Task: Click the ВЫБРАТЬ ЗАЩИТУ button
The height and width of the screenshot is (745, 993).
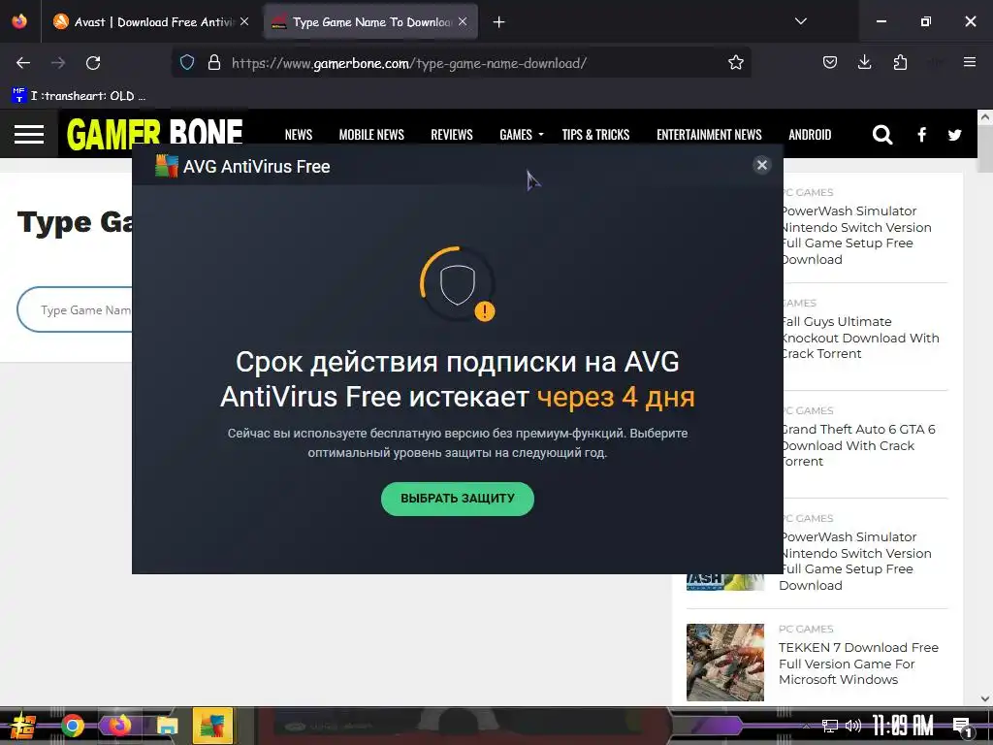Action: [x=458, y=499]
